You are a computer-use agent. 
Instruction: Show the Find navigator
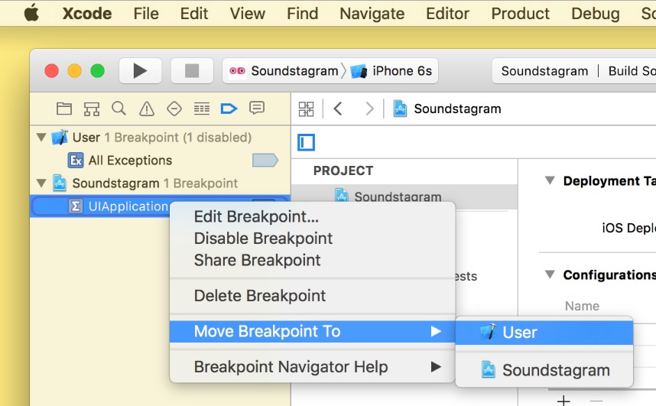click(119, 109)
